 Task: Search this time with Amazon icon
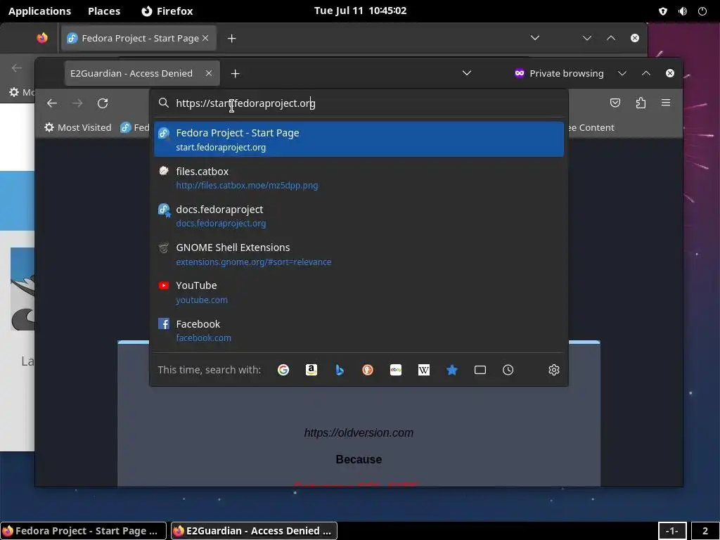pos(311,370)
